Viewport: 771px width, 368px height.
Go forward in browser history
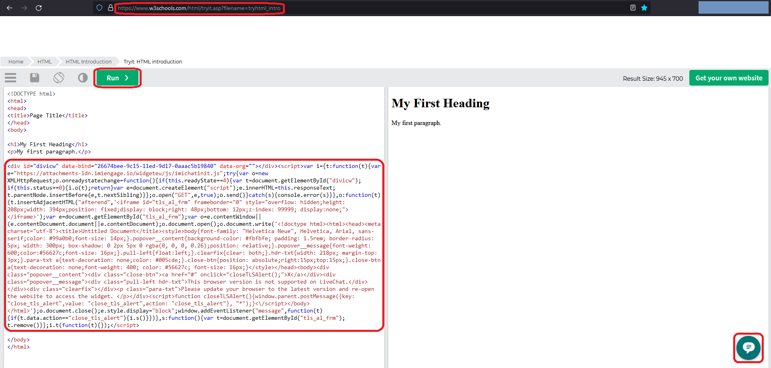coord(24,8)
